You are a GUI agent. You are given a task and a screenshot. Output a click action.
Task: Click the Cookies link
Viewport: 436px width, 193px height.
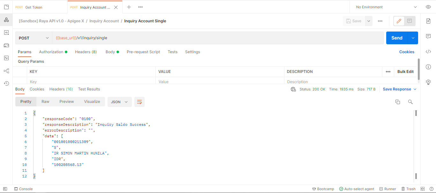pos(407,52)
